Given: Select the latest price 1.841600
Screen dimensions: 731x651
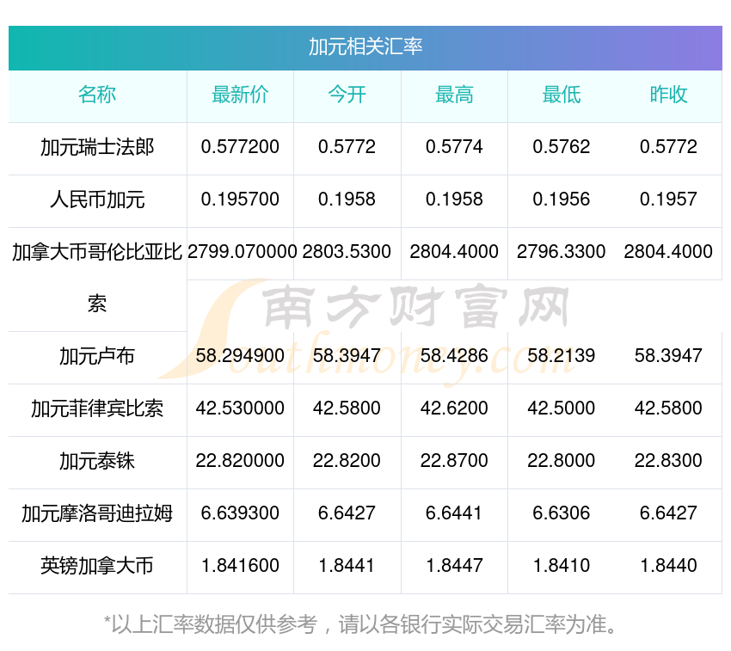Looking at the screenshot, I should click(240, 566).
